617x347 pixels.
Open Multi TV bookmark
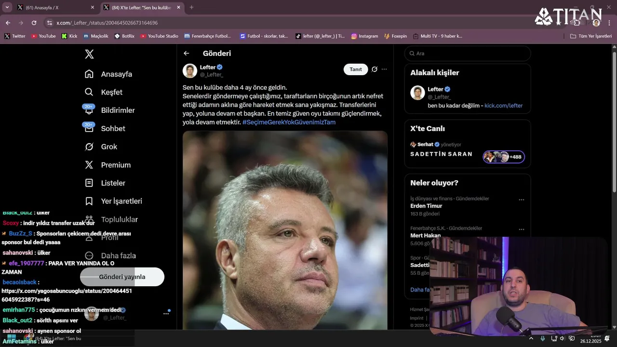tap(437, 36)
